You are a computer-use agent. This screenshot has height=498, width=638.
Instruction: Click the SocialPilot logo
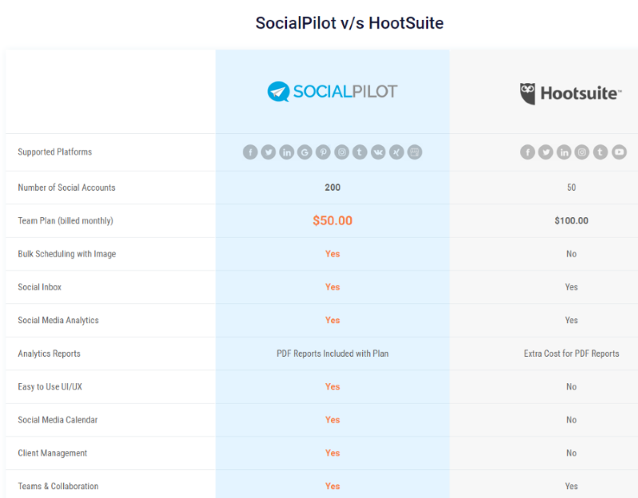(333, 92)
